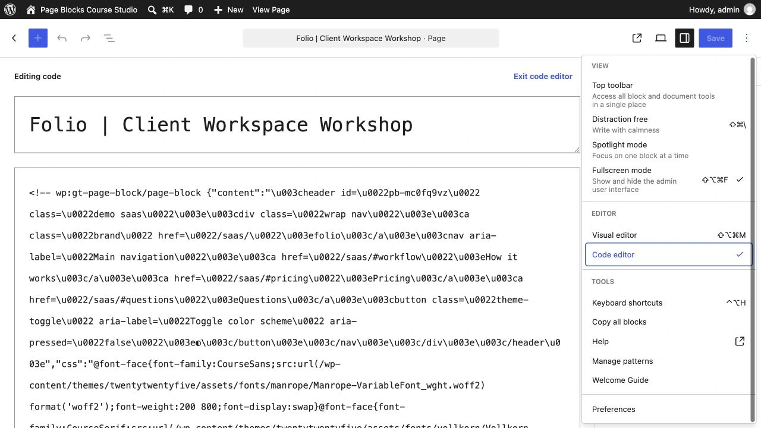Click into the page title text field
761x428 pixels.
297,125
